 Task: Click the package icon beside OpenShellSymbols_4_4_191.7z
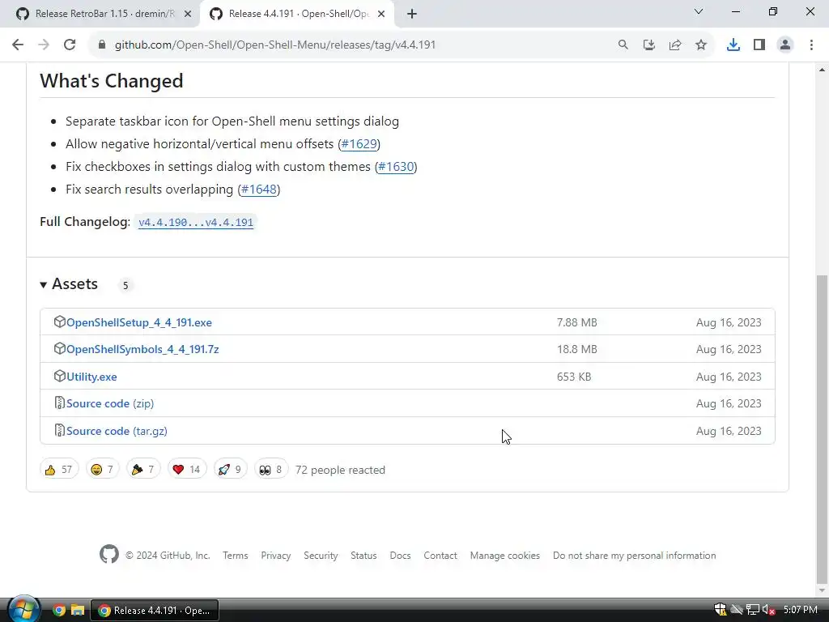pyautogui.click(x=60, y=348)
